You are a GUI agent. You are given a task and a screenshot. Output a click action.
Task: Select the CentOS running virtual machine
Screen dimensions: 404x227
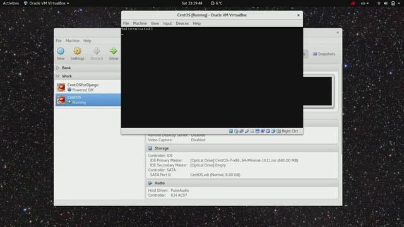[88, 100]
